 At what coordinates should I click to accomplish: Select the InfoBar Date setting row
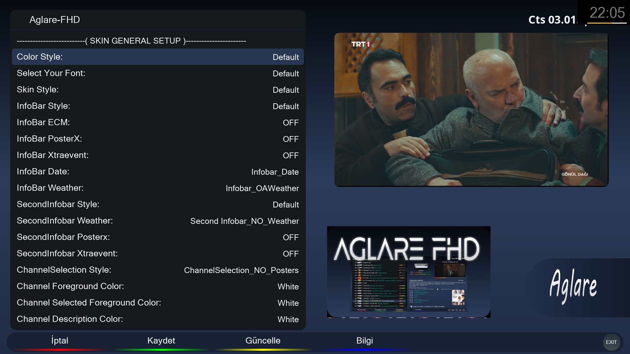tap(158, 171)
